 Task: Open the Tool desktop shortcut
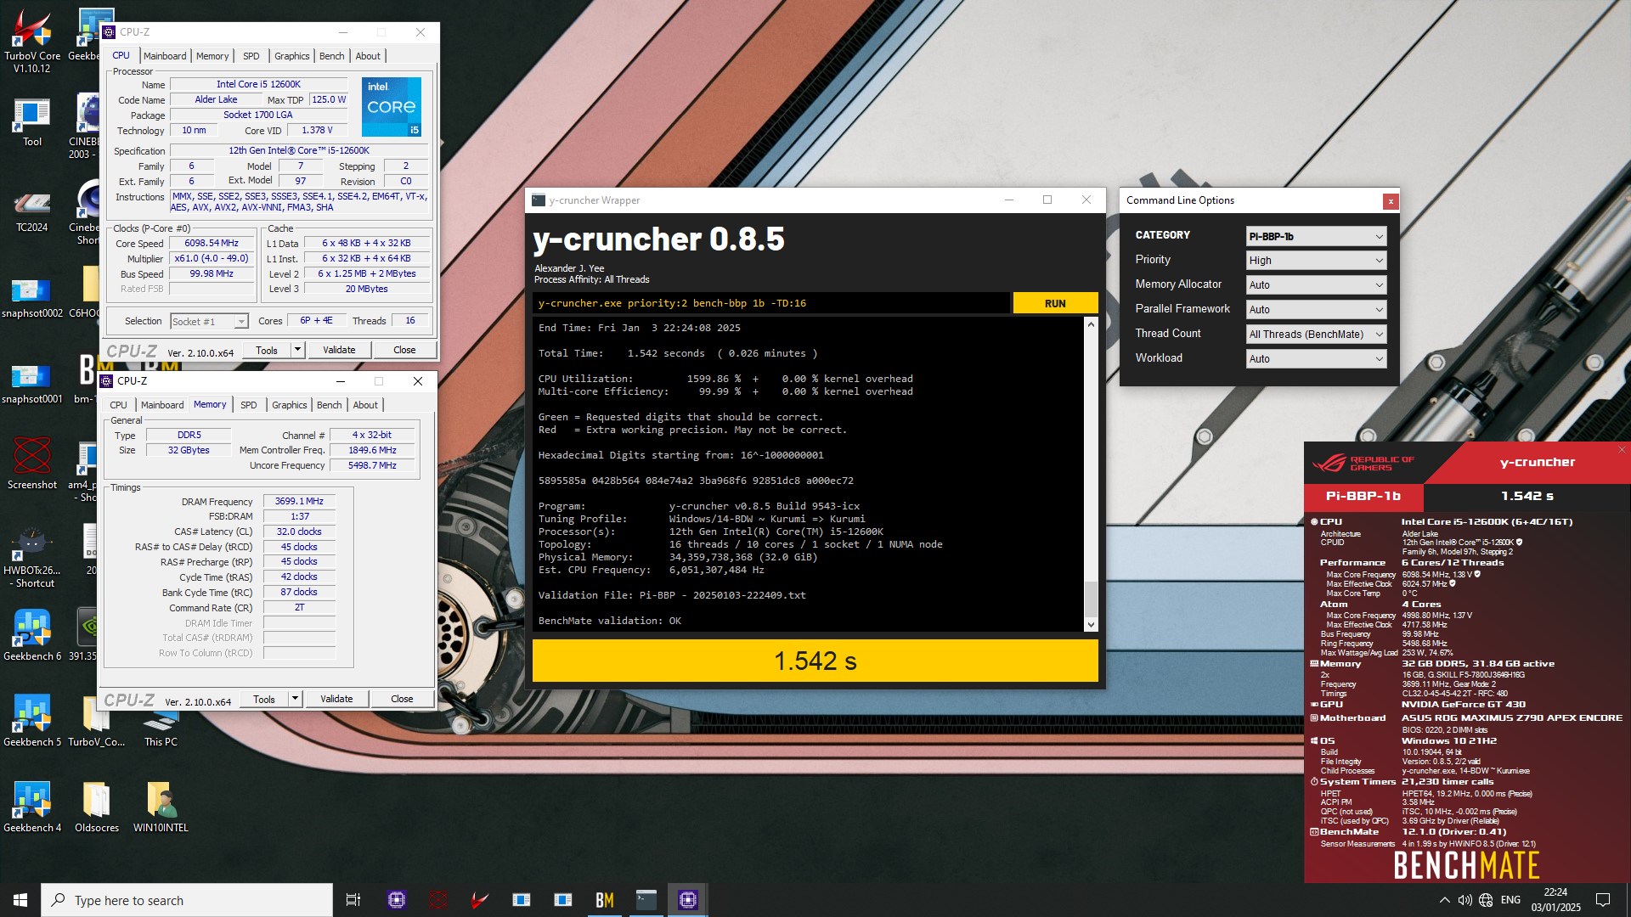tap(32, 121)
